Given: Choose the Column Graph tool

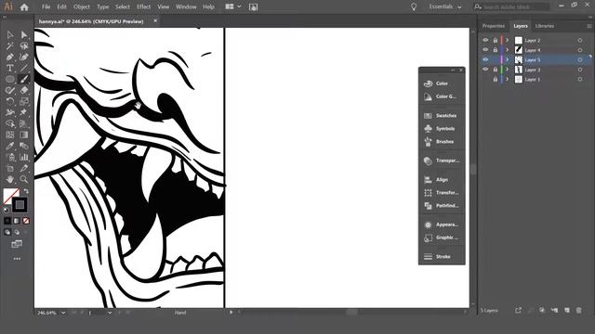Looking at the screenshot, I should 24,157.
